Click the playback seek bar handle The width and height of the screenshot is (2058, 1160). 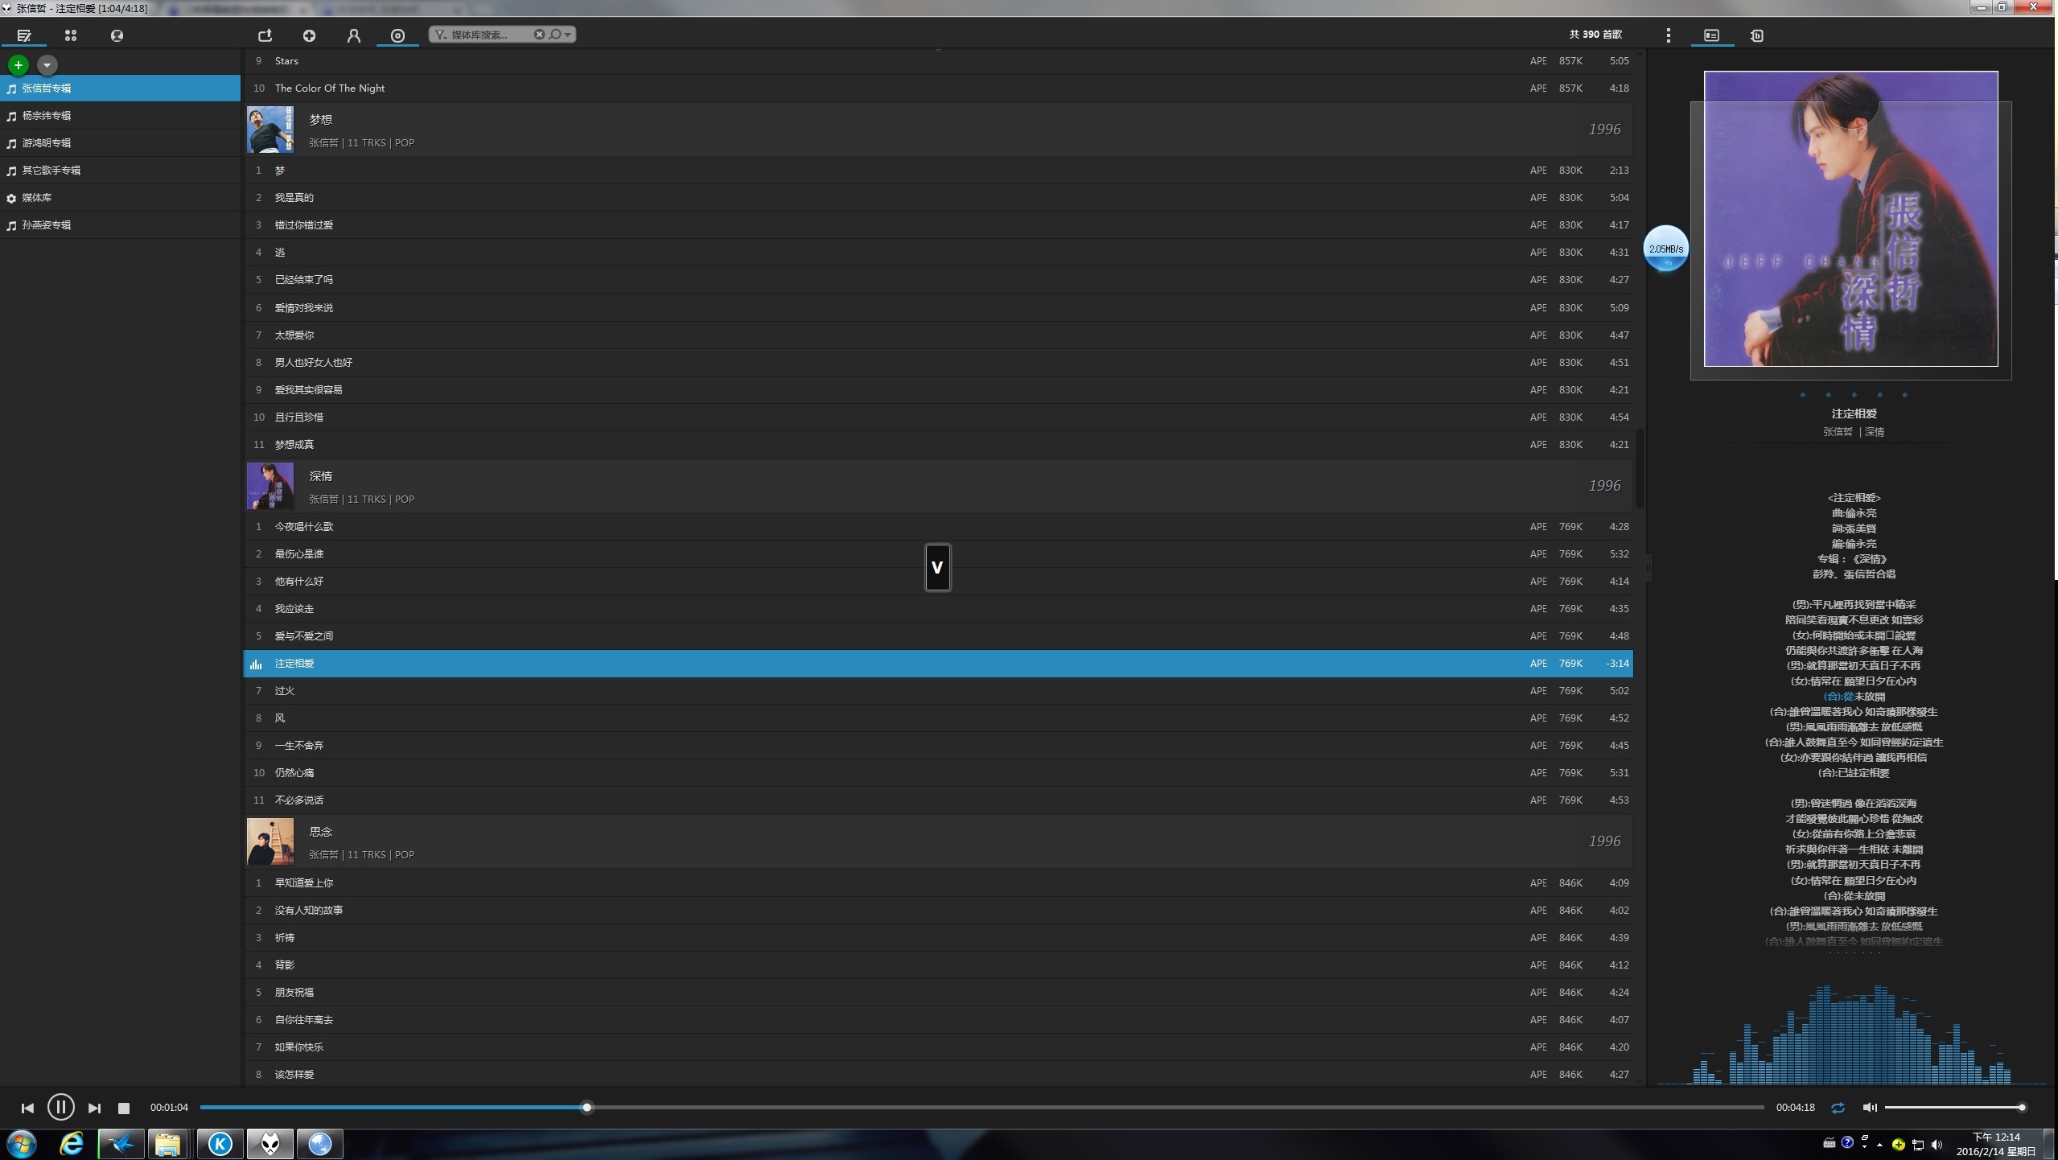pyautogui.click(x=587, y=1108)
